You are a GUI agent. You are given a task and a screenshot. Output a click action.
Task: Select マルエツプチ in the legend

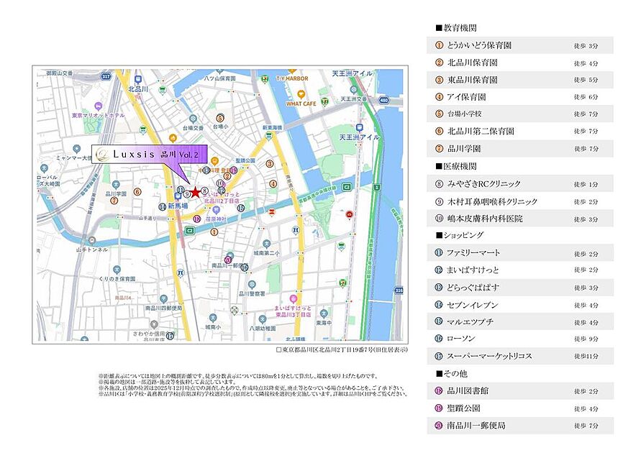[470, 322]
